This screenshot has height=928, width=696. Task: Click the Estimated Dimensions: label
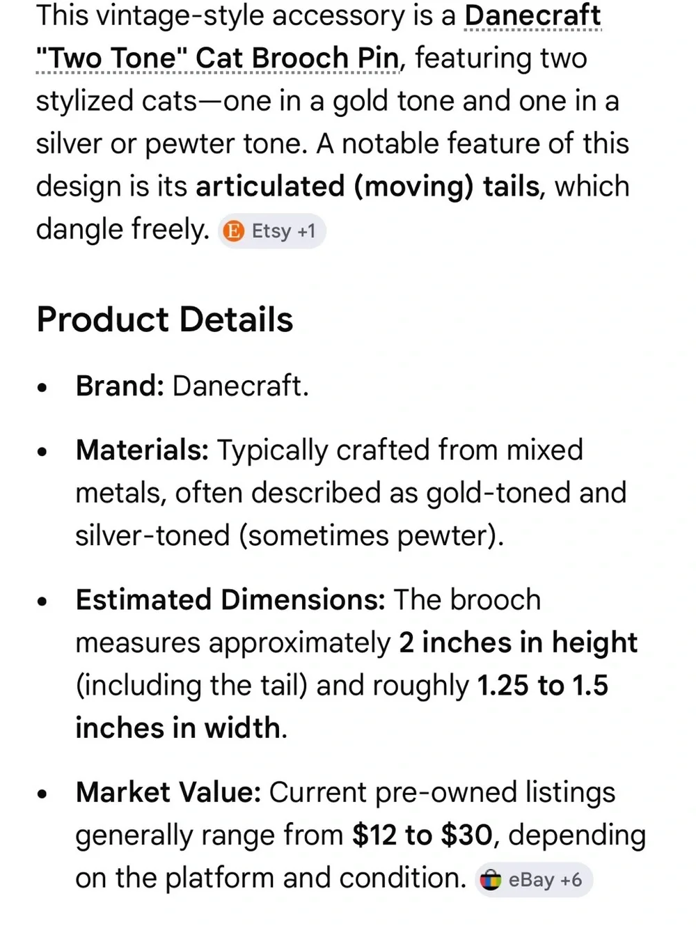(x=230, y=599)
